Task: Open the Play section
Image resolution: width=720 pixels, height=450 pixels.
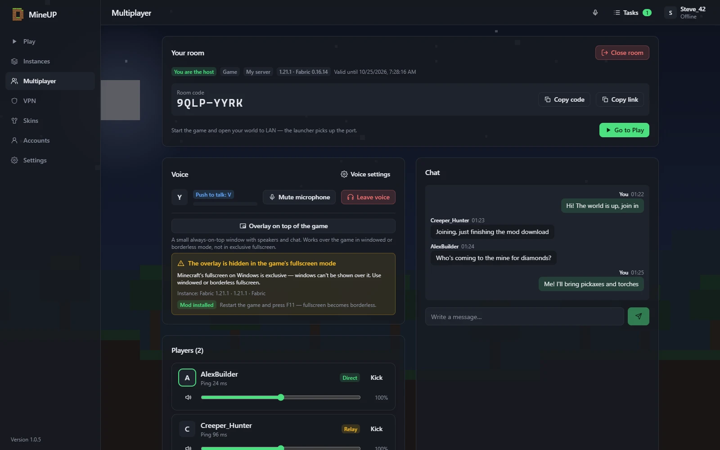Action: [x=50, y=41]
